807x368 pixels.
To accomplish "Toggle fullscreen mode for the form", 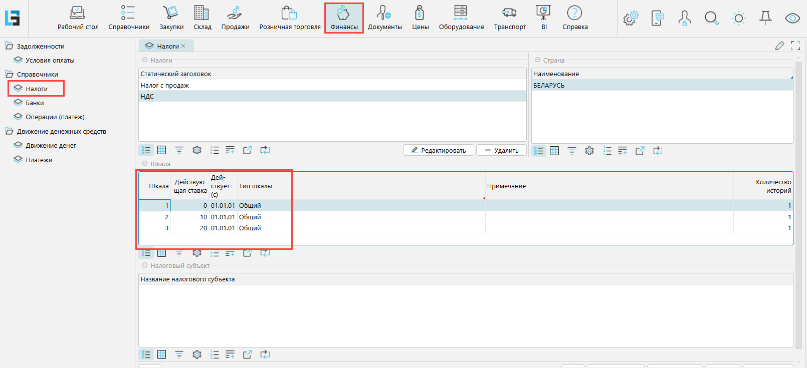I will click(x=795, y=46).
